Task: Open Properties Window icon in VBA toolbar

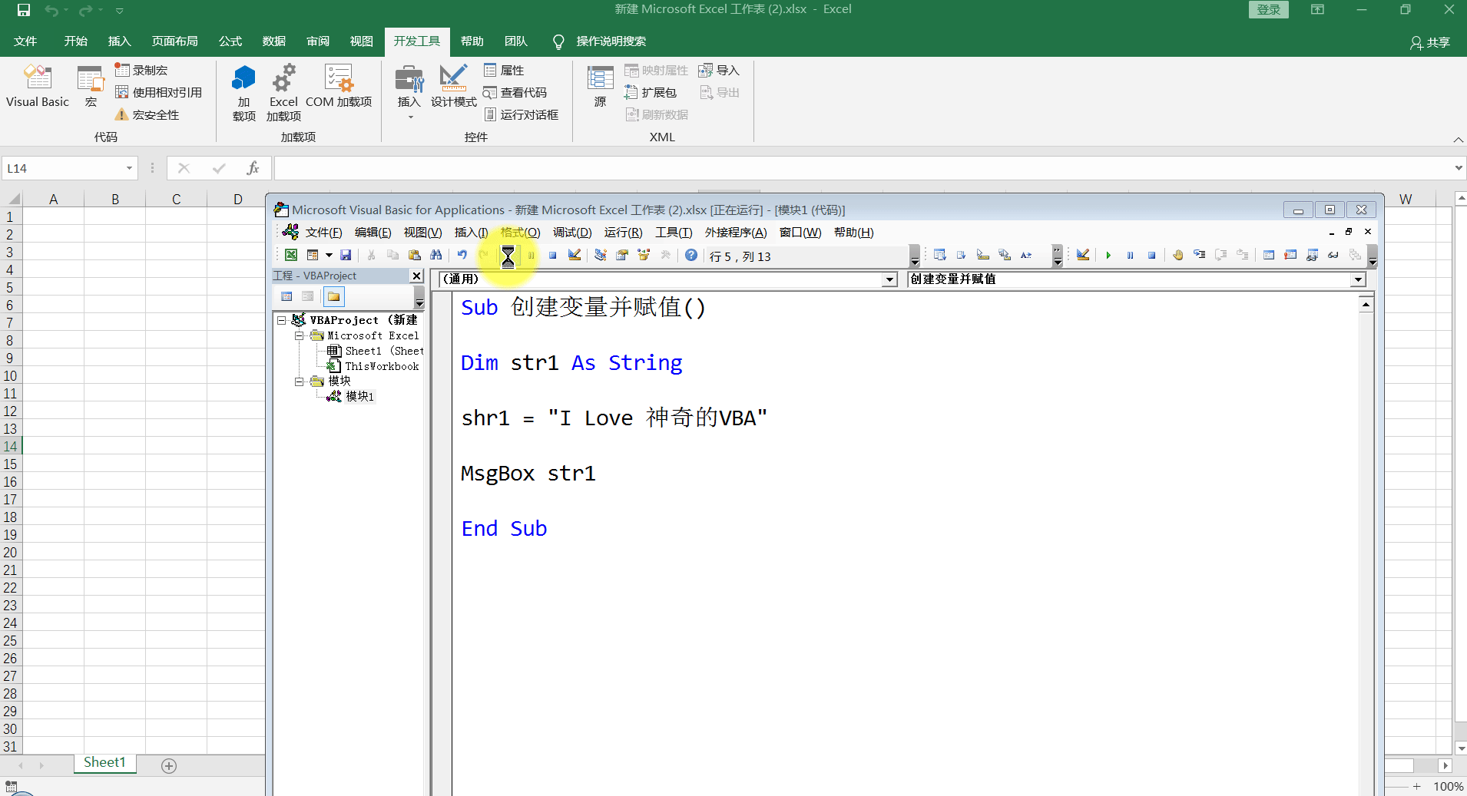Action: coord(622,255)
